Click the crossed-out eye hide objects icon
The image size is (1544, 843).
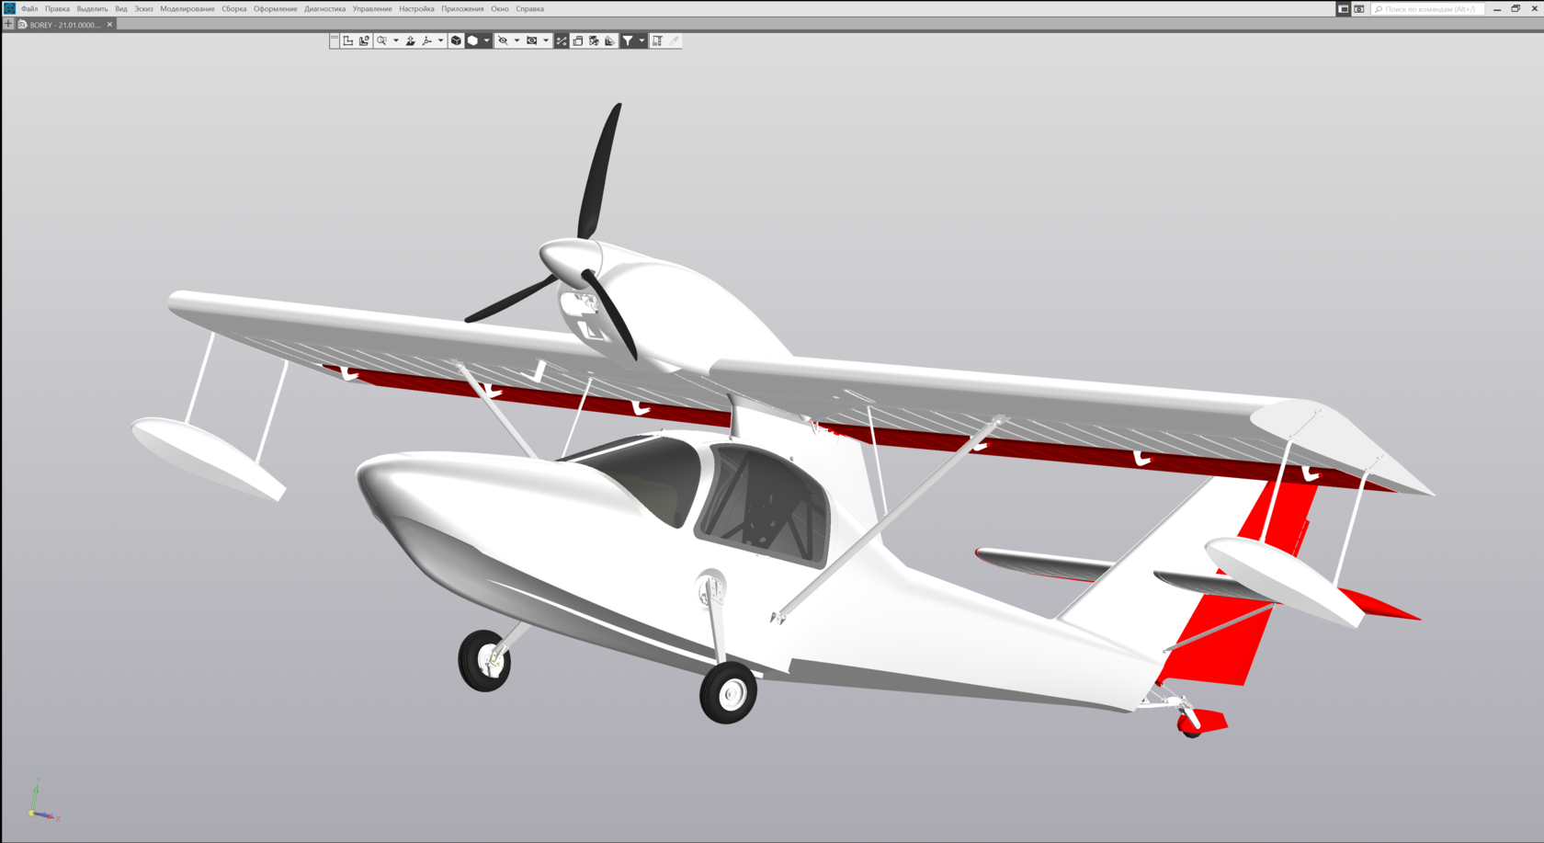click(503, 40)
